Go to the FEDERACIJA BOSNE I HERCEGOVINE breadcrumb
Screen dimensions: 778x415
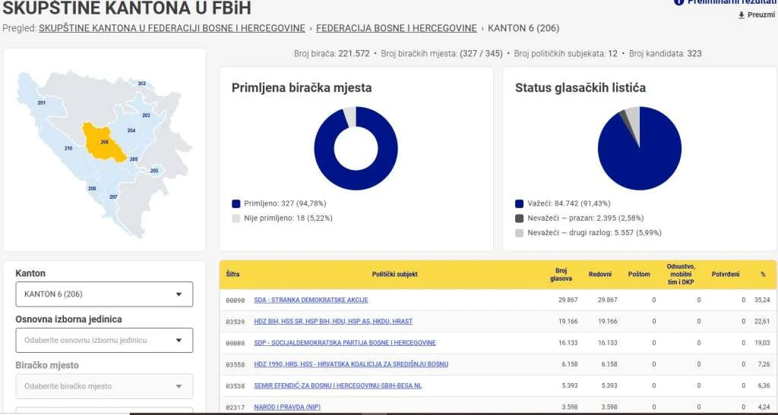tap(397, 28)
